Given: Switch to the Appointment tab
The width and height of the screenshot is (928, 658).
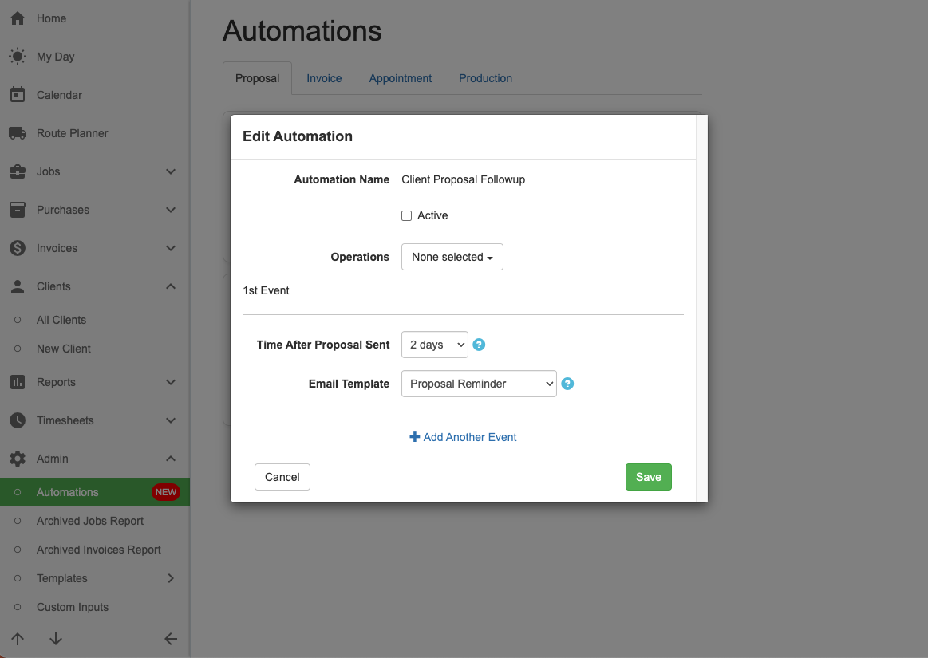Looking at the screenshot, I should (x=400, y=78).
